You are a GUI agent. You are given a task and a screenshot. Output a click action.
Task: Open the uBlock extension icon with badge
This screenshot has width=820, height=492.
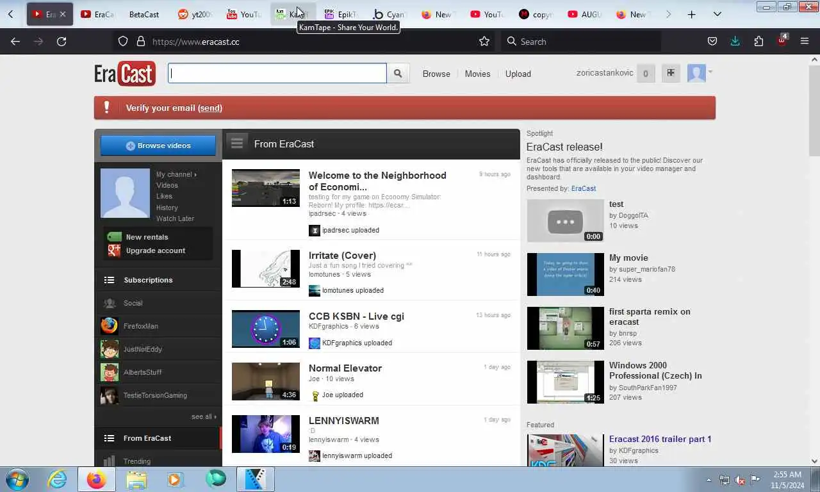782,40
